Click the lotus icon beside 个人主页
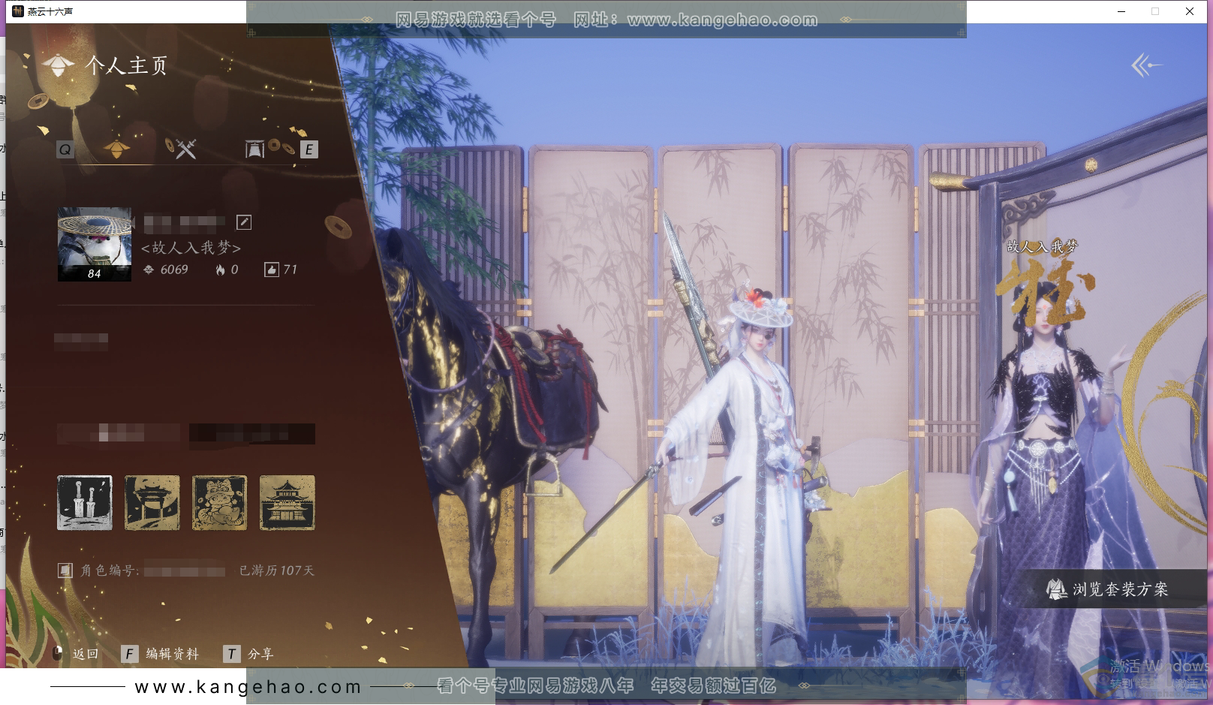 tap(58, 65)
